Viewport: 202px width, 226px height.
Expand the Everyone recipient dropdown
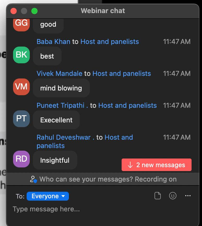[48, 196]
